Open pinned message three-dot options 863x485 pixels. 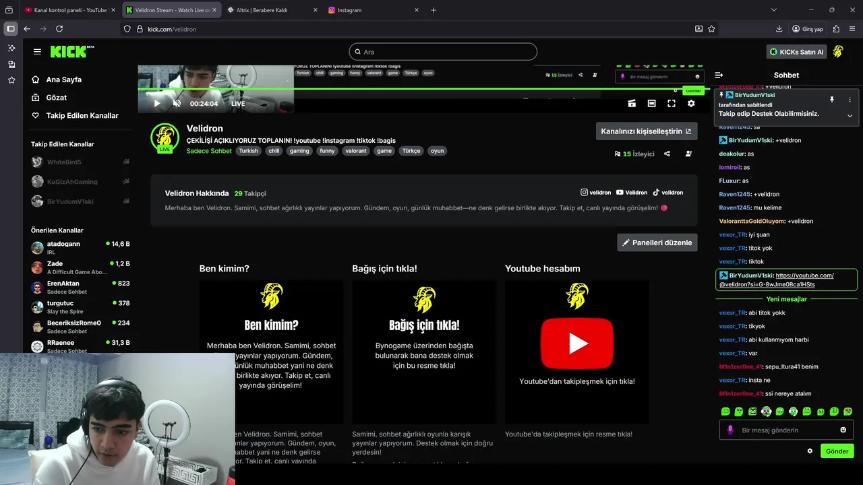point(850,100)
